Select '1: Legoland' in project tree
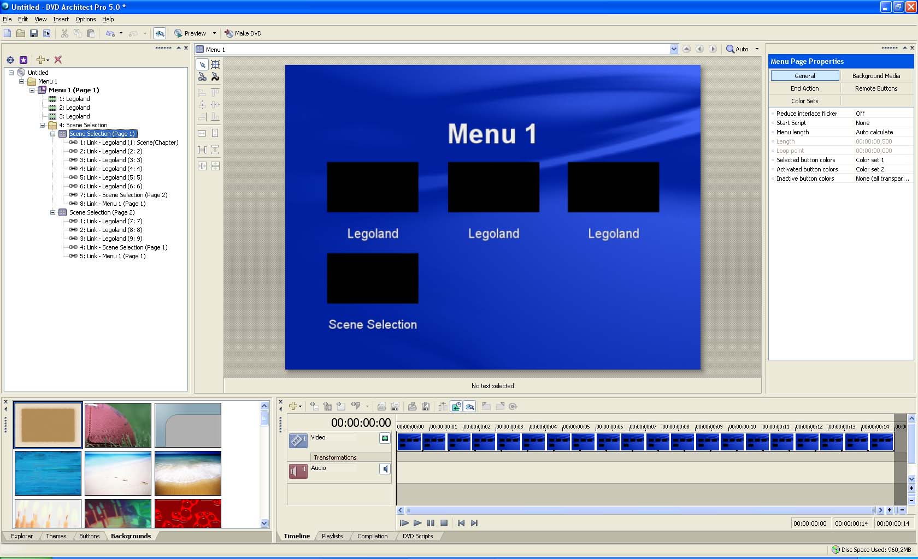This screenshot has height=559, width=918. click(74, 99)
